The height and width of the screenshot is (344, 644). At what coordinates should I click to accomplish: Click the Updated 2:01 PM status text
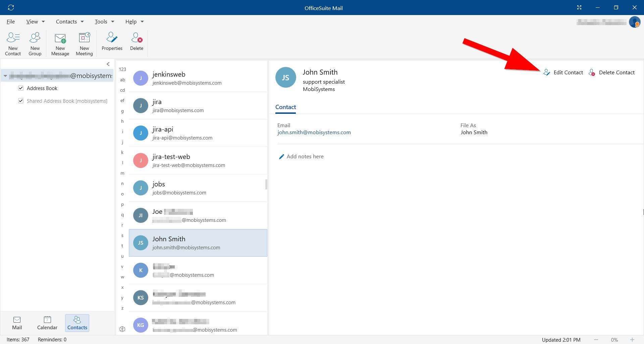coord(561,340)
